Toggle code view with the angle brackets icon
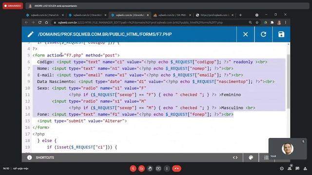The height and width of the screenshot is (175, 312). [x=235, y=157]
